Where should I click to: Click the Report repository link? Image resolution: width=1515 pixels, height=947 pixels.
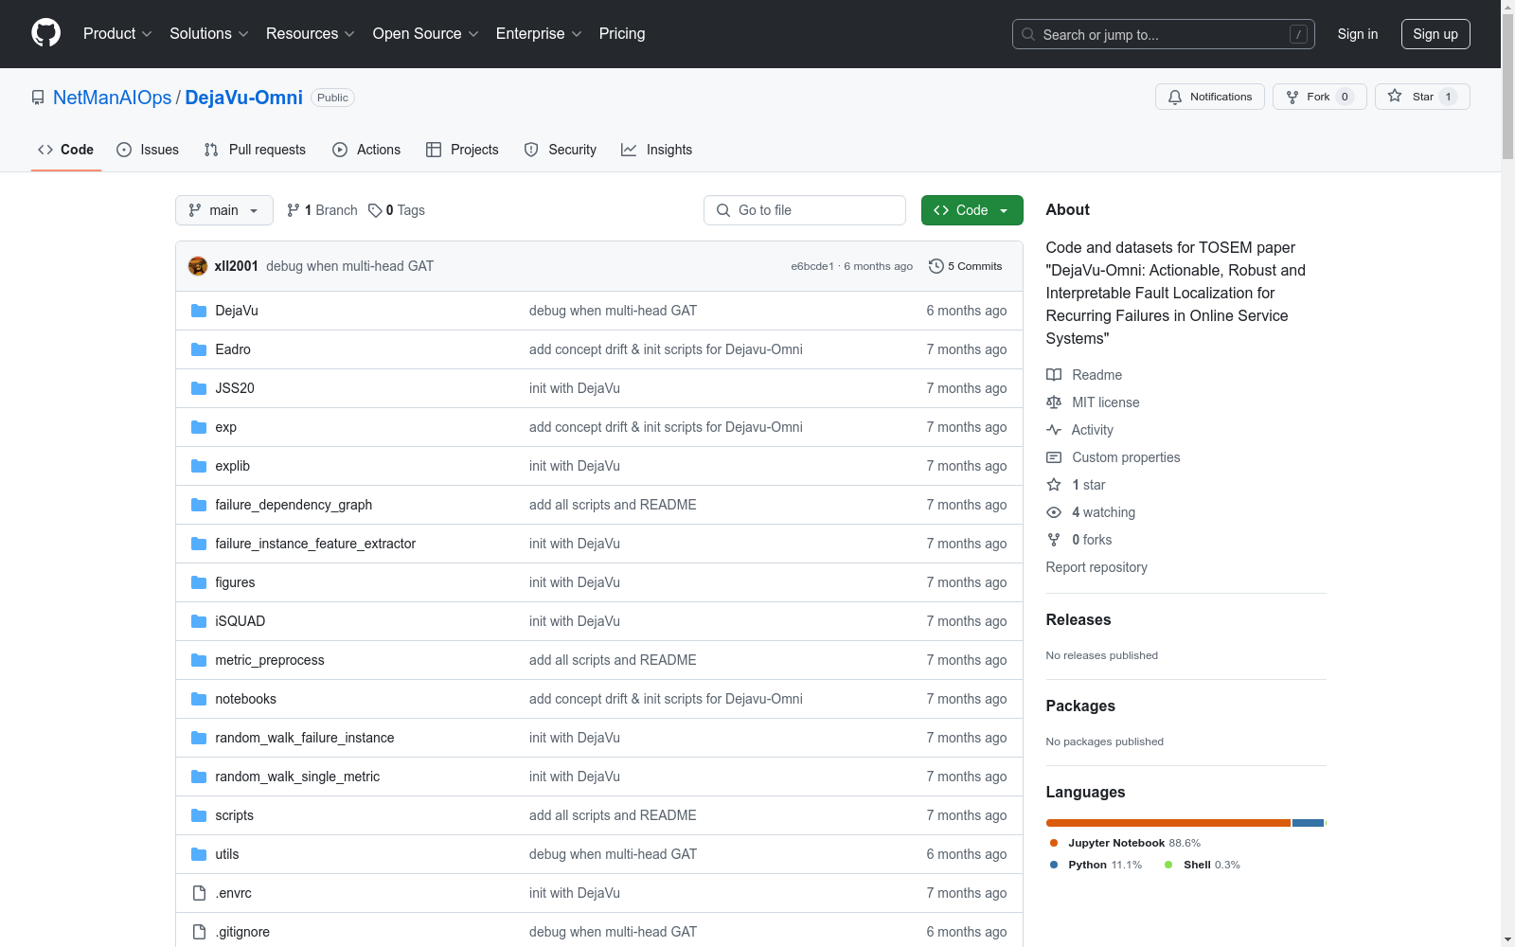coord(1096,567)
